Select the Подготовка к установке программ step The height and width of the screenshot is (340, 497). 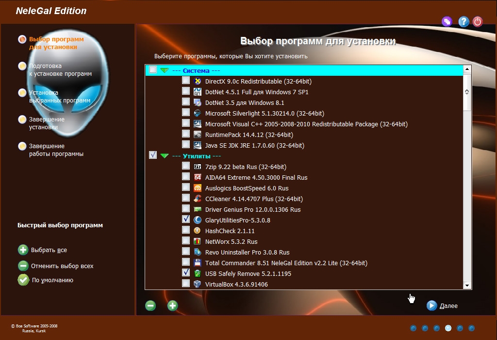click(59, 70)
